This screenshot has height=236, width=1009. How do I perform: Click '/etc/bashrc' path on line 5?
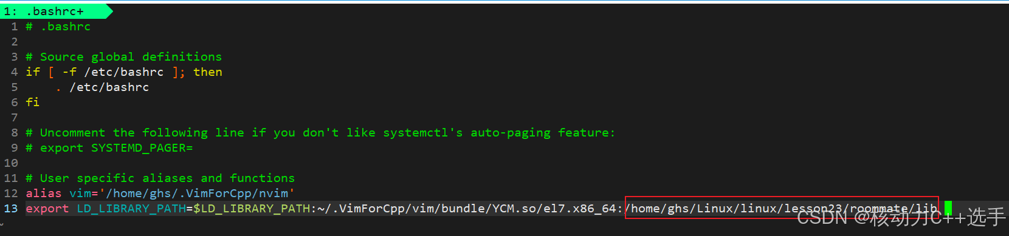[x=109, y=87]
